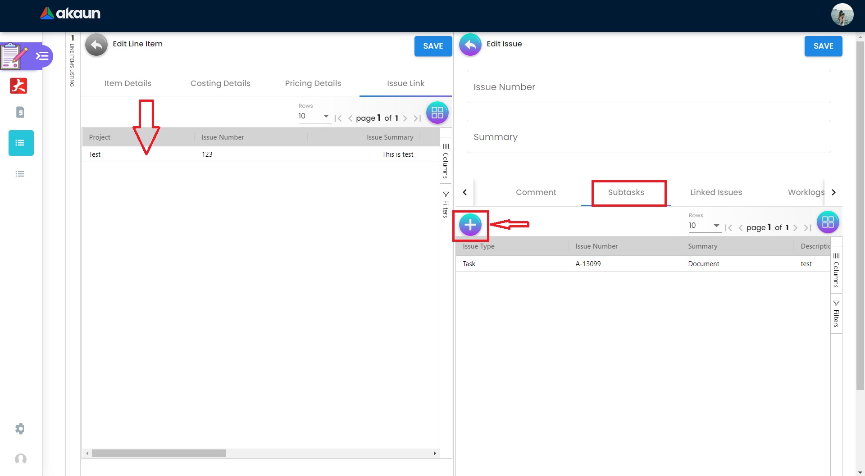865x476 pixels.
Task: Switch to the Comment tab
Action: pyautogui.click(x=536, y=192)
